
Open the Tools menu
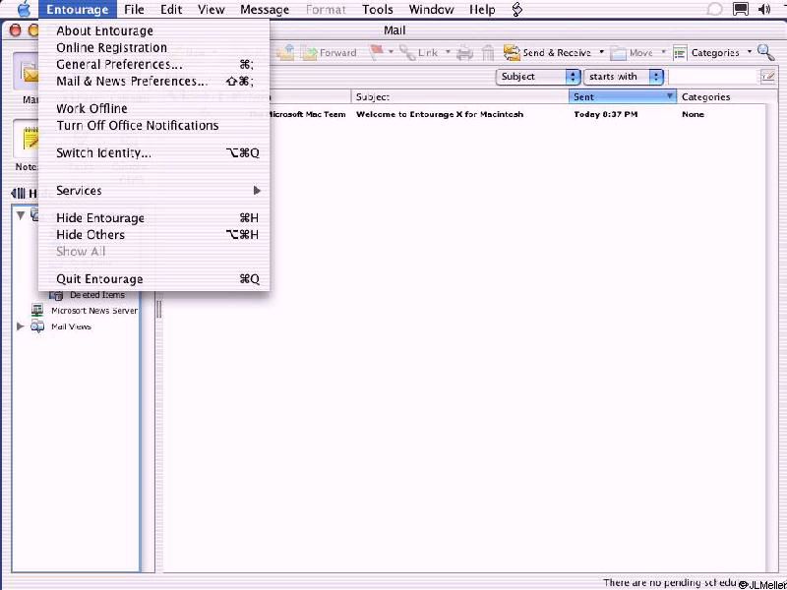click(x=378, y=9)
